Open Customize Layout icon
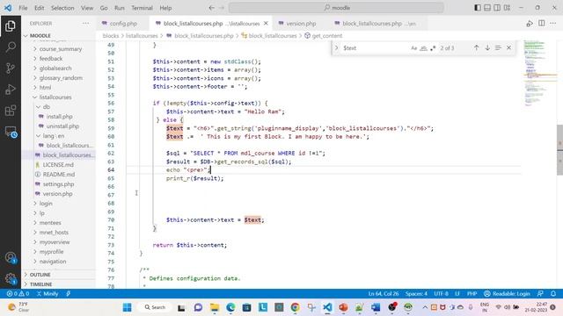Screen dimensions: 563x316 [x=507, y=8]
